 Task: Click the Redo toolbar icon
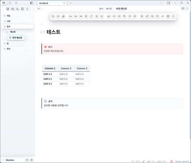tap(58, 16)
